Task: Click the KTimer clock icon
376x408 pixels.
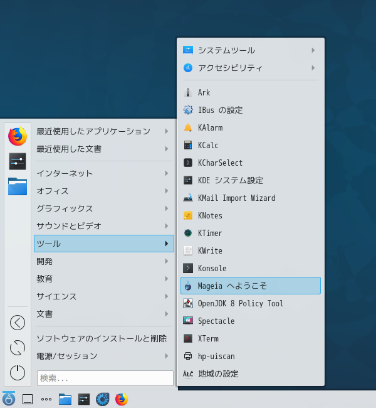Action: pyautogui.click(x=188, y=233)
